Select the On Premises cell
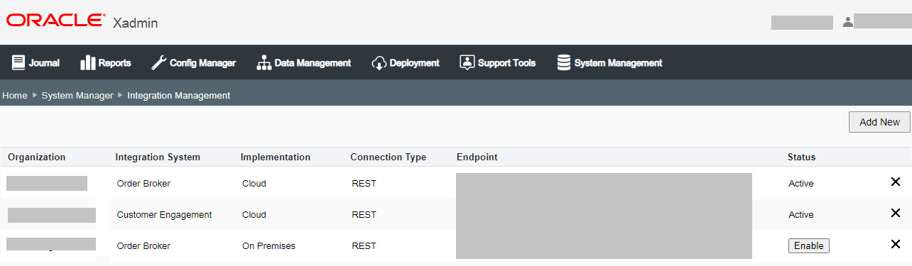This screenshot has width=912, height=266. point(268,245)
